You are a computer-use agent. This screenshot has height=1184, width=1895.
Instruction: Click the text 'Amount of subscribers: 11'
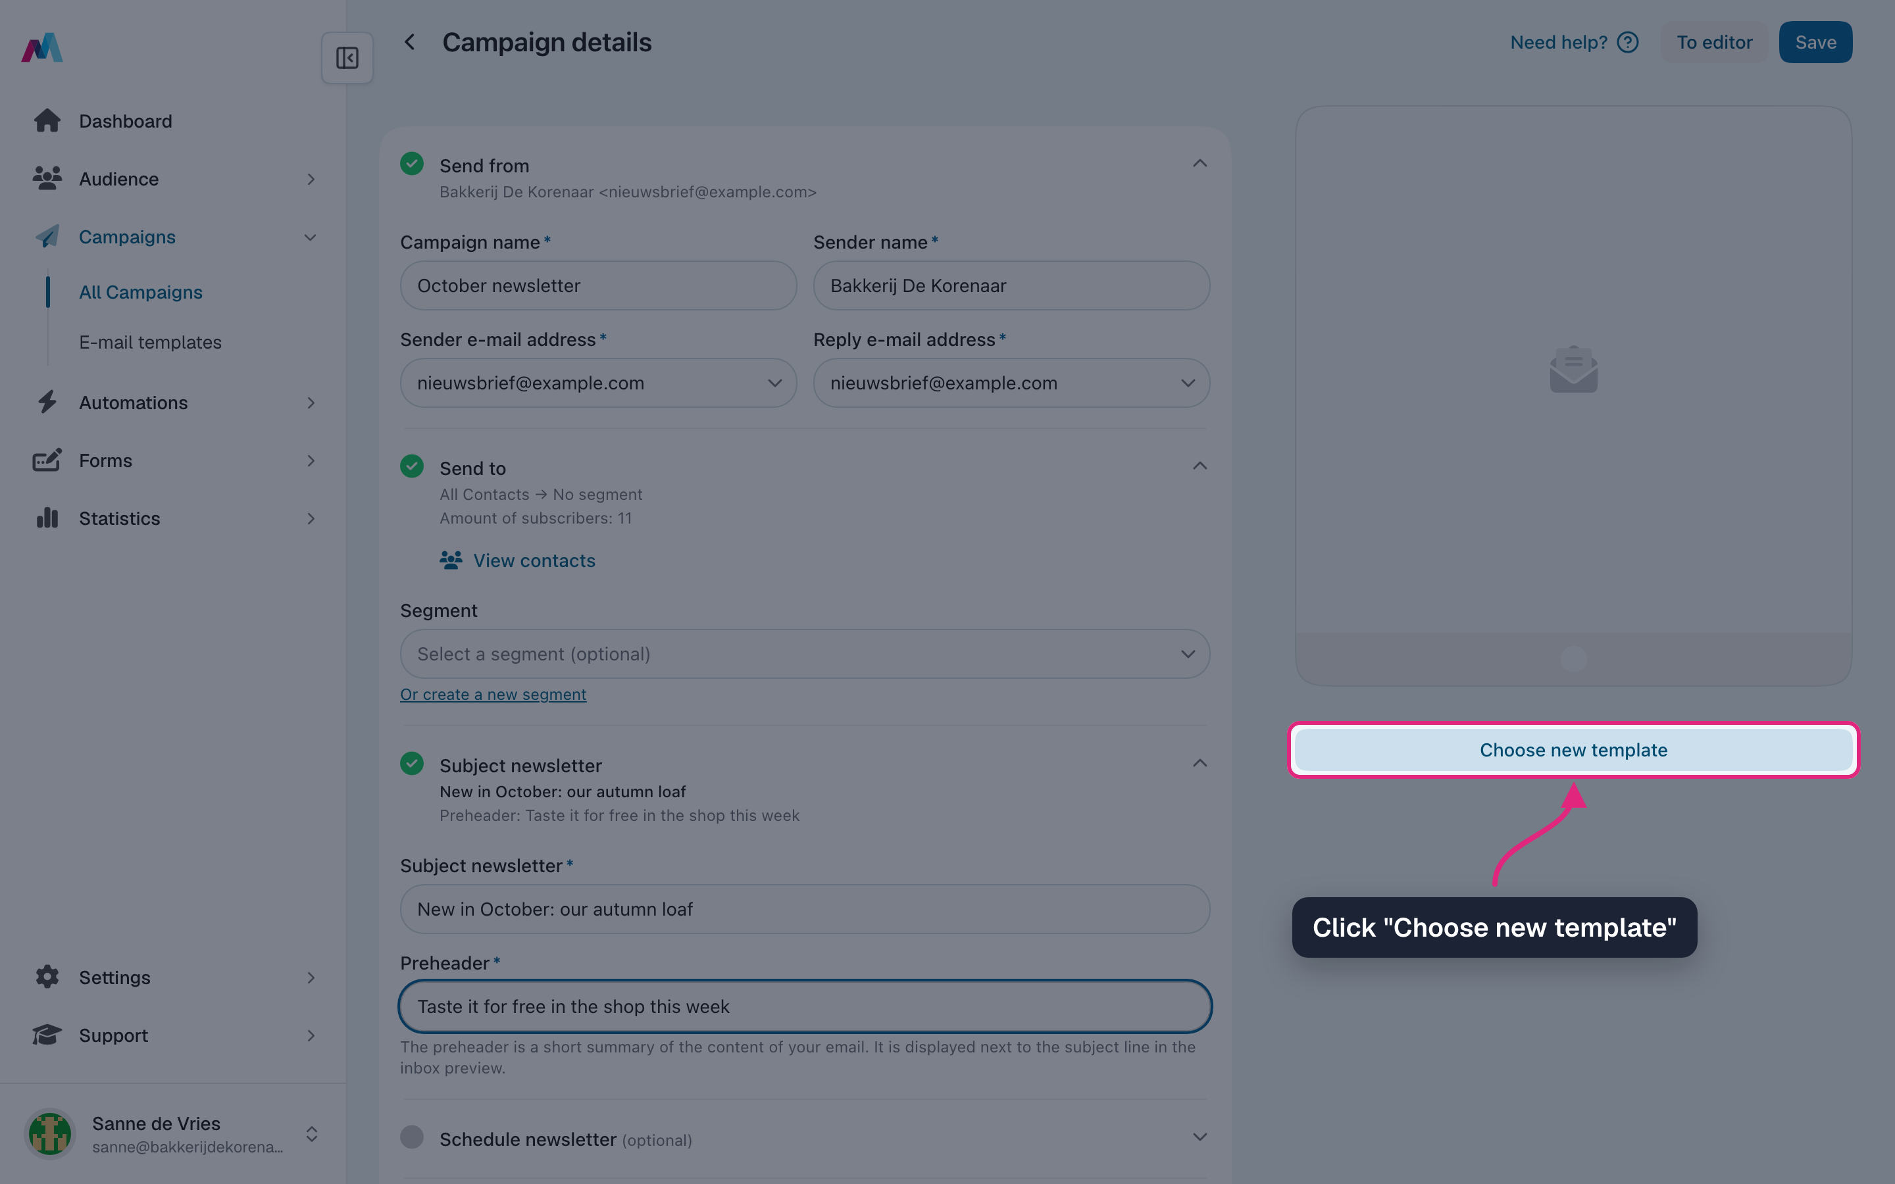point(536,518)
